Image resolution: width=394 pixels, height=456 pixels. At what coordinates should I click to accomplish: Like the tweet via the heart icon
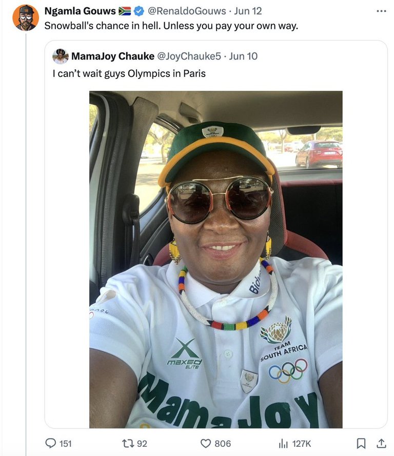206,444
